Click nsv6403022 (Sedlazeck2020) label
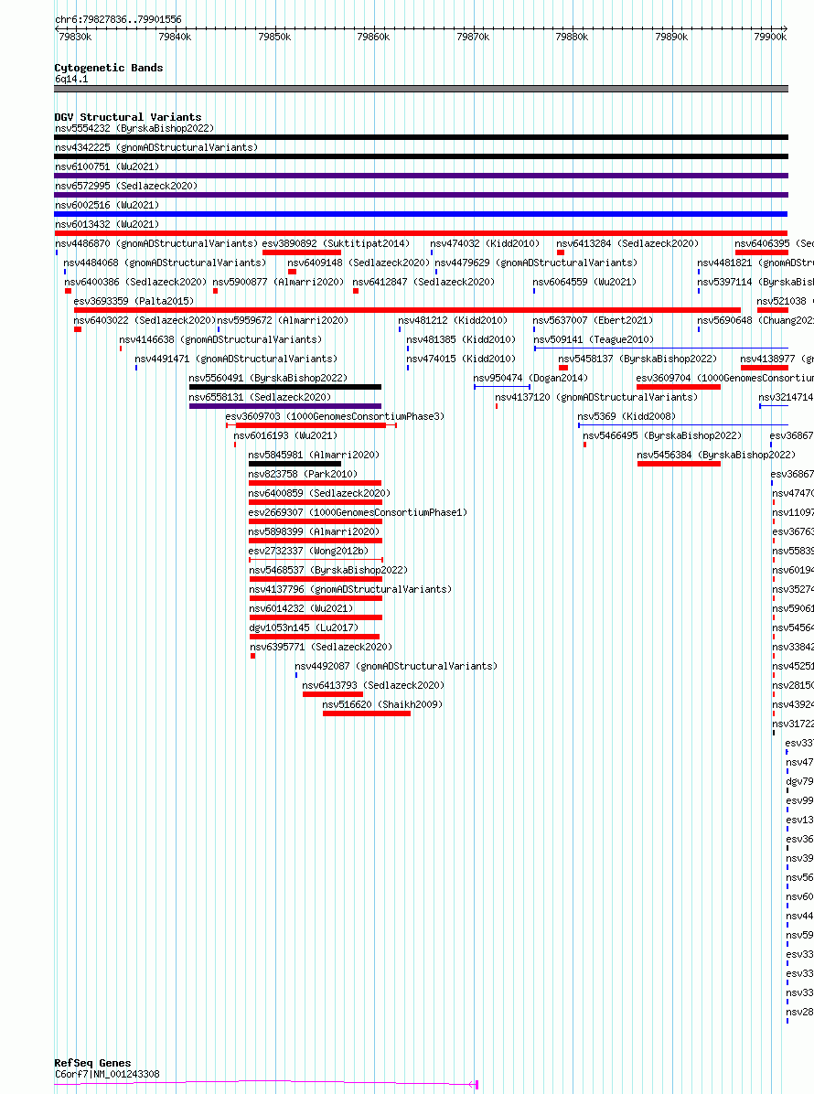Image resolution: width=814 pixels, height=1094 pixels. 145,320
